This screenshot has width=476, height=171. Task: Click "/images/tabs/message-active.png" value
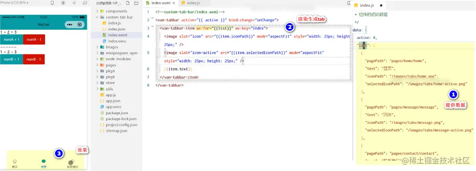(439, 130)
